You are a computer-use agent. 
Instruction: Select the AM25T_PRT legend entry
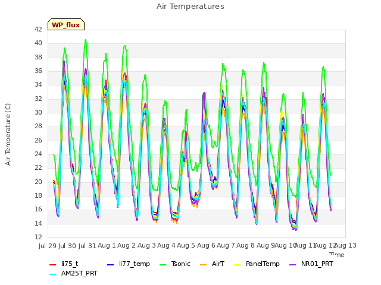tap(73, 273)
